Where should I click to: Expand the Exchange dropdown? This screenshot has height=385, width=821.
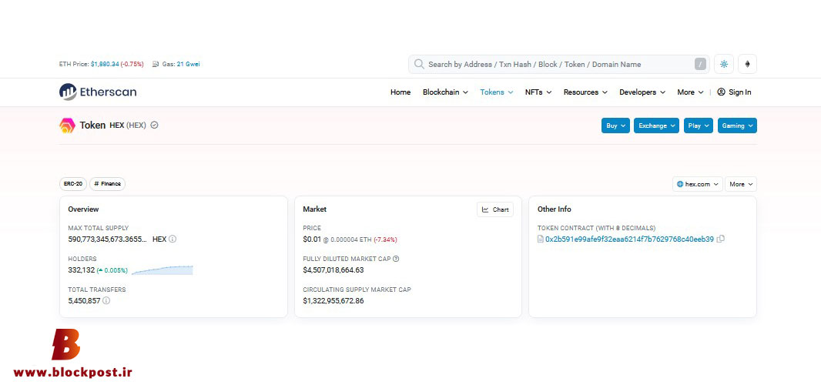[x=657, y=126]
